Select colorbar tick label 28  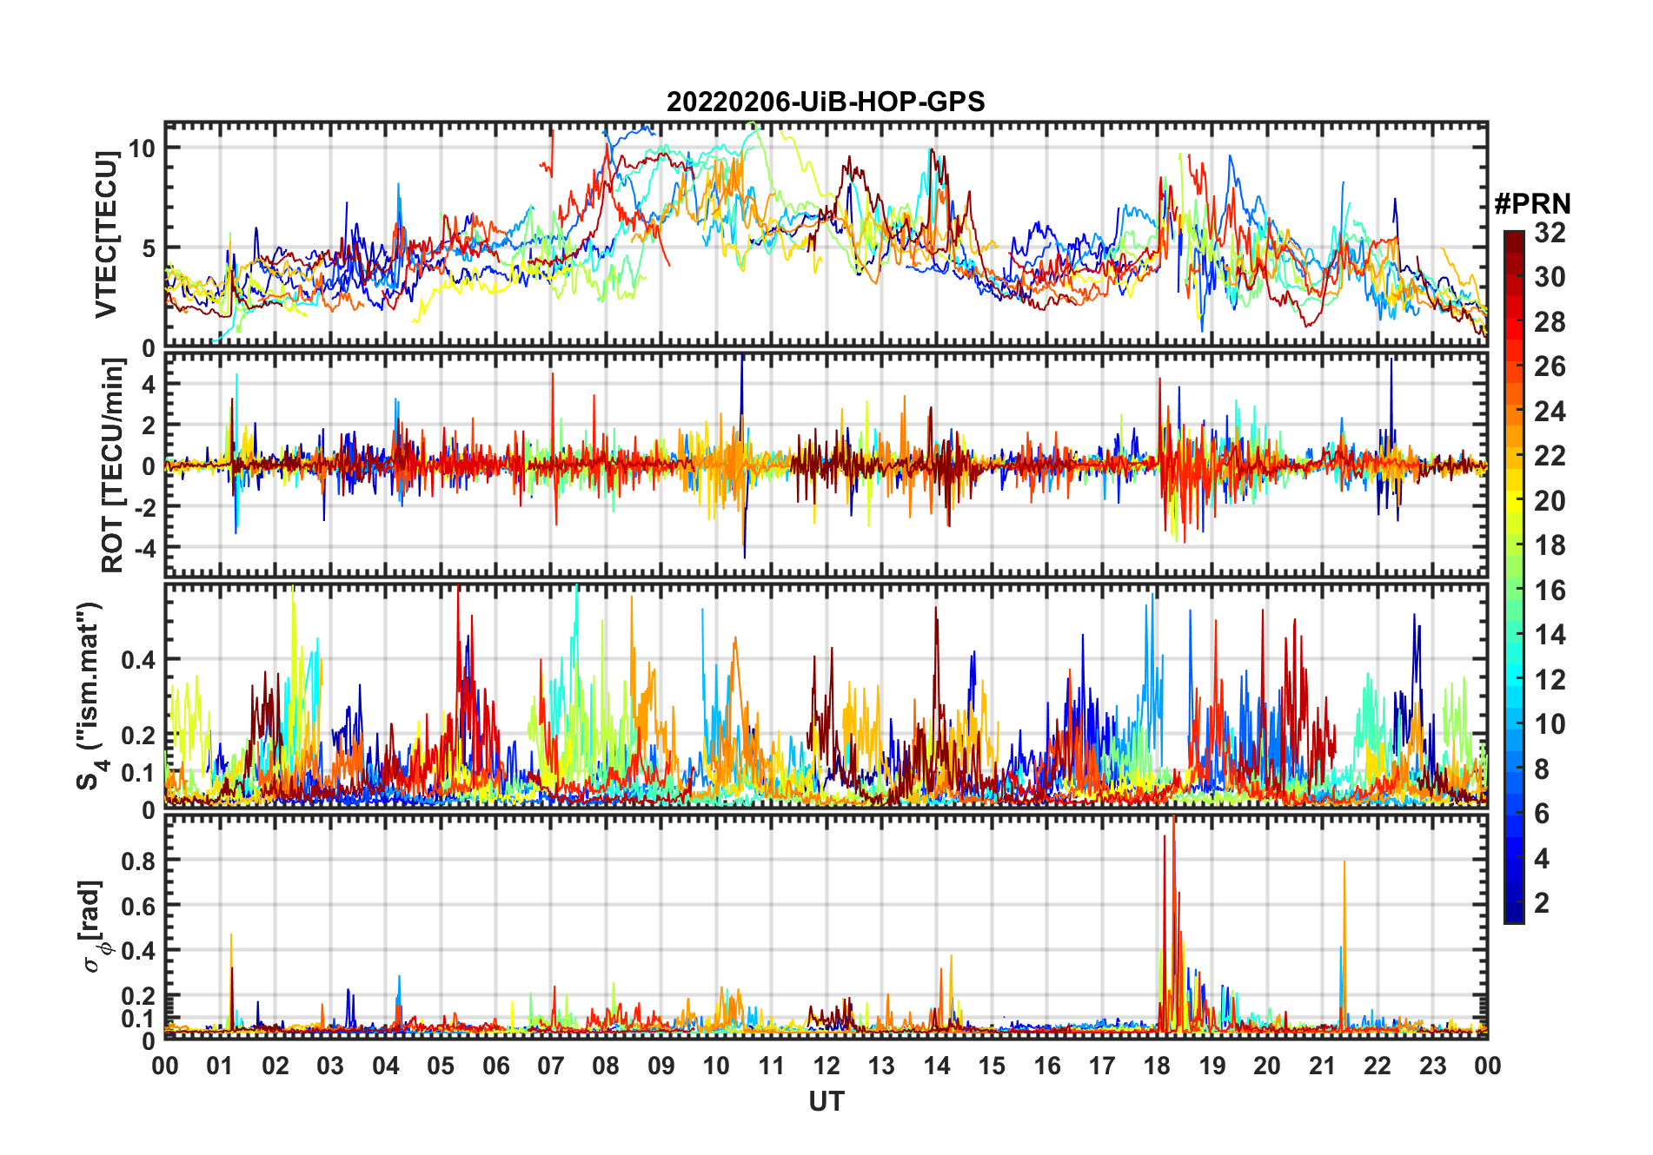pos(1550,322)
